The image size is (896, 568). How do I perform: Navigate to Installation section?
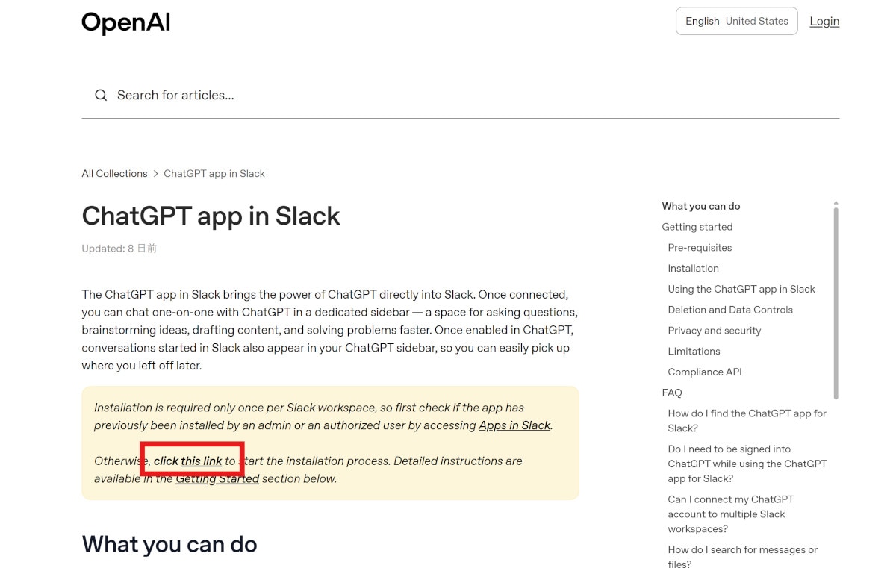[693, 268]
